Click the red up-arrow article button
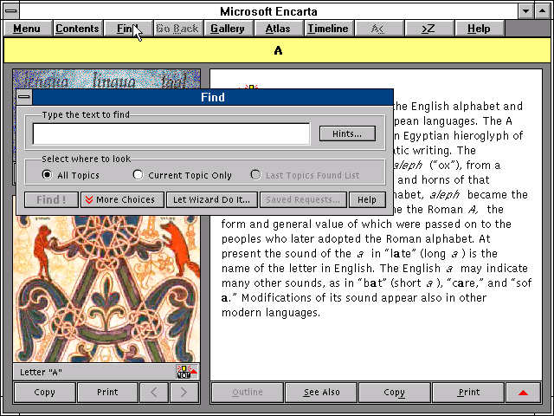The height and width of the screenshot is (416, 554). (x=523, y=392)
